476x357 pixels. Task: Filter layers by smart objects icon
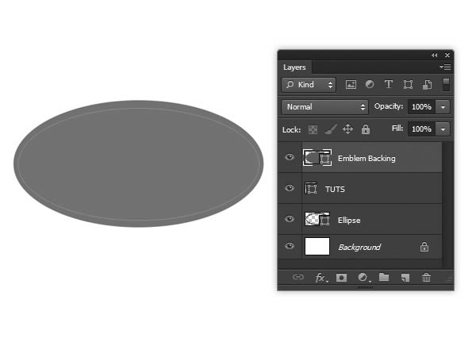point(427,84)
